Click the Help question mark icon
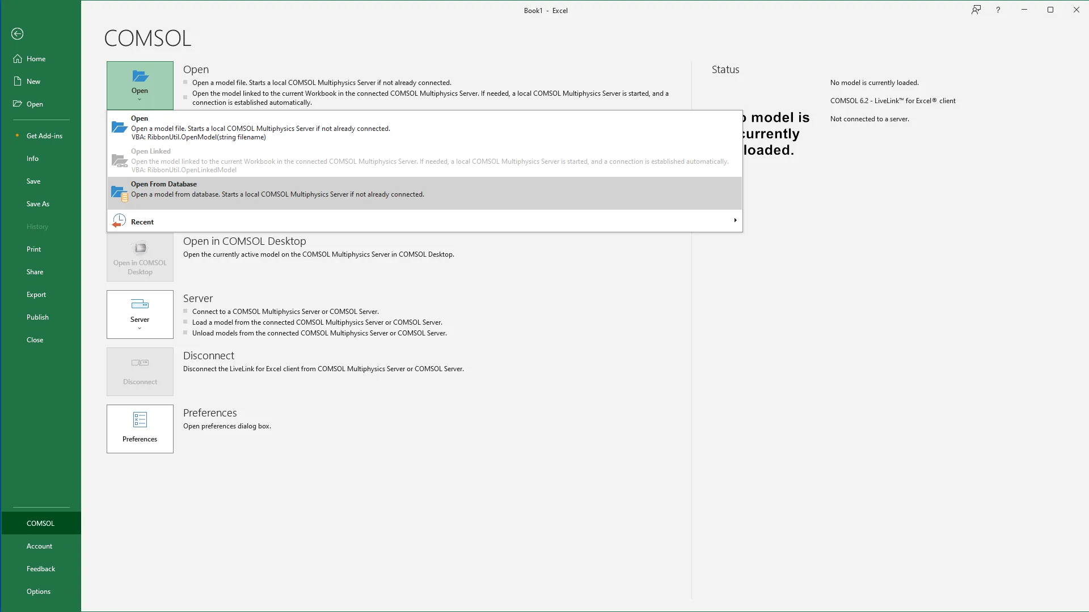 [998, 10]
